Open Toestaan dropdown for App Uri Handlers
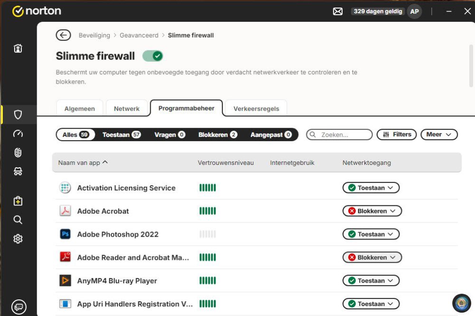Viewport: 475px width, 316px height. click(371, 304)
